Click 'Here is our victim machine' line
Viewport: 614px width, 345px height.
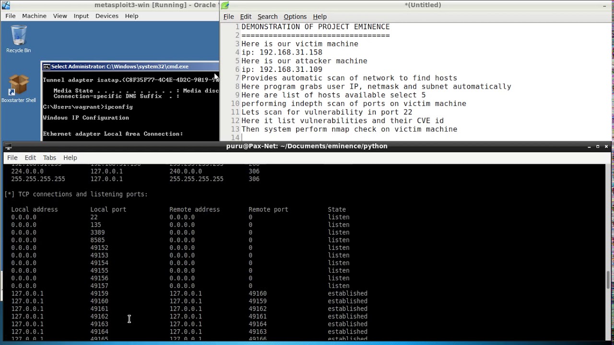click(x=300, y=44)
